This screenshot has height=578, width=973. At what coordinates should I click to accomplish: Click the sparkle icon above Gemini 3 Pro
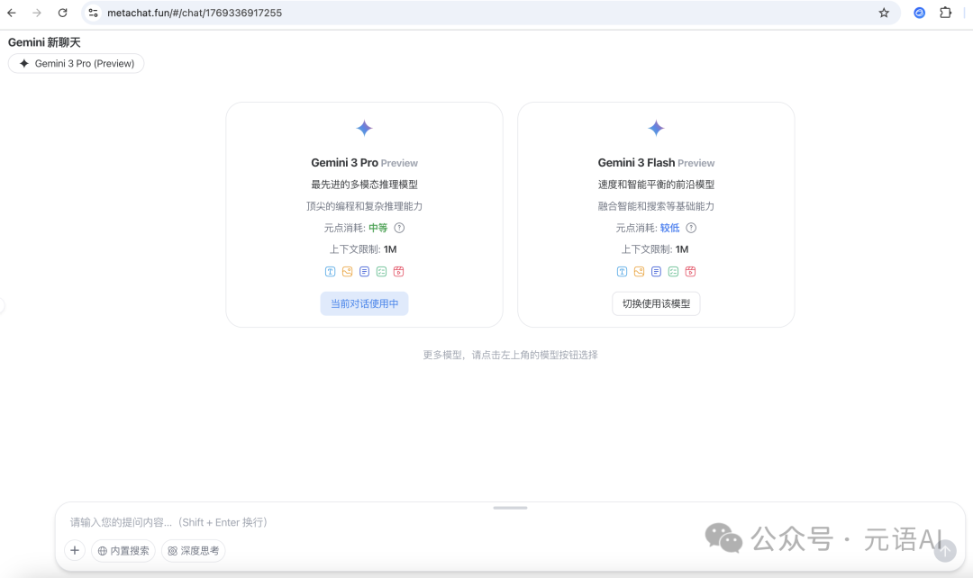(x=364, y=128)
